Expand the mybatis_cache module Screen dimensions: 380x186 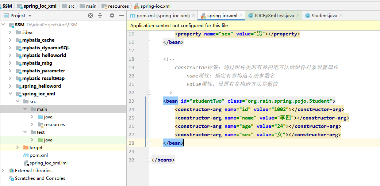[10, 40]
